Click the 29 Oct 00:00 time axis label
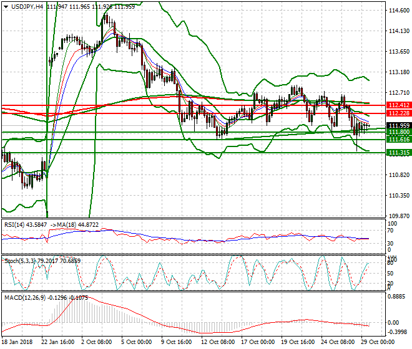 click(378, 342)
